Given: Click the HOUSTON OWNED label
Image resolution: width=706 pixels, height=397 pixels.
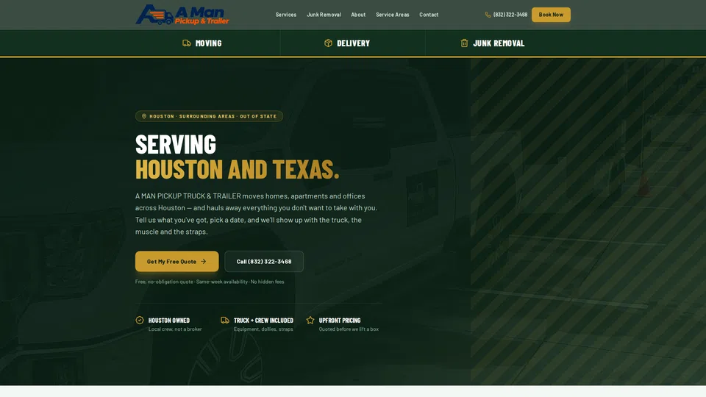Looking at the screenshot, I should click(169, 321).
